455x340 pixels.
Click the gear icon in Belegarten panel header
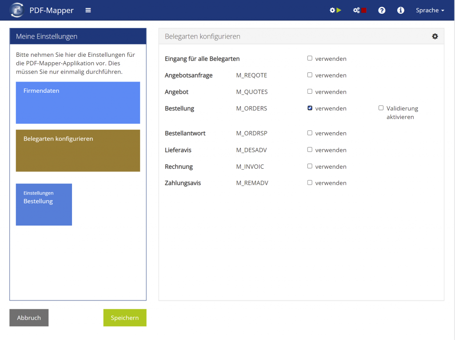pyautogui.click(x=435, y=36)
